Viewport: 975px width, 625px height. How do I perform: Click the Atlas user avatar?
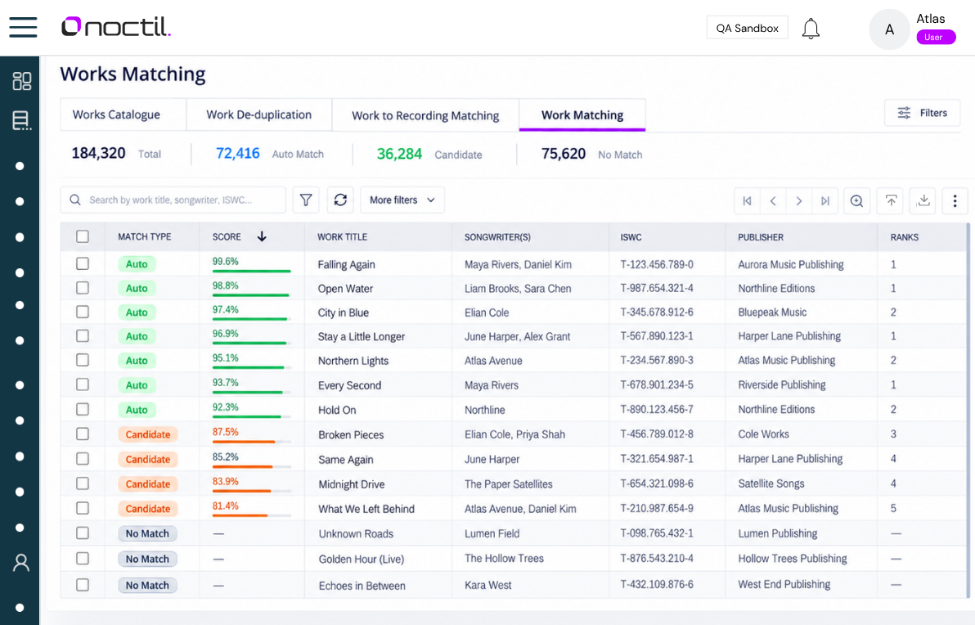coord(889,29)
